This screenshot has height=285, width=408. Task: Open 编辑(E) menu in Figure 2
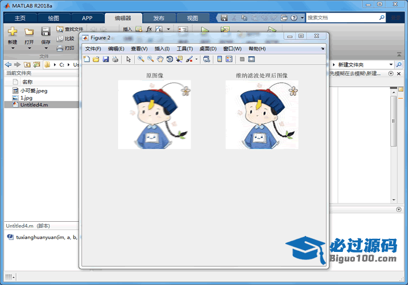coord(116,49)
